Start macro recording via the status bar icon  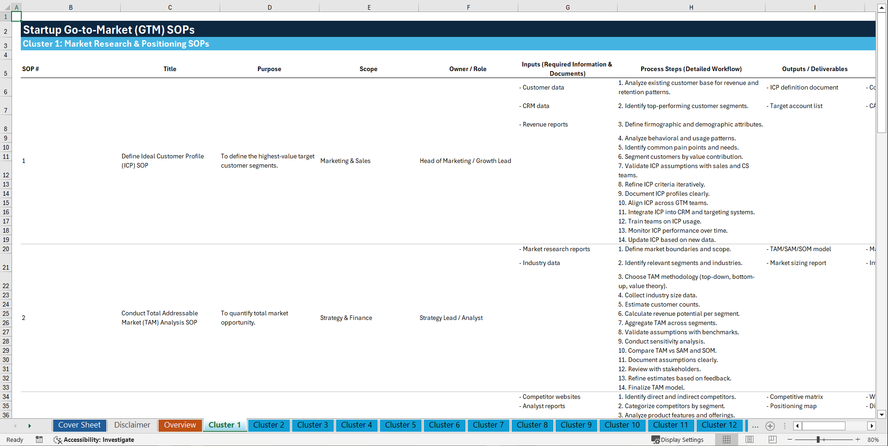click(39, 440)
